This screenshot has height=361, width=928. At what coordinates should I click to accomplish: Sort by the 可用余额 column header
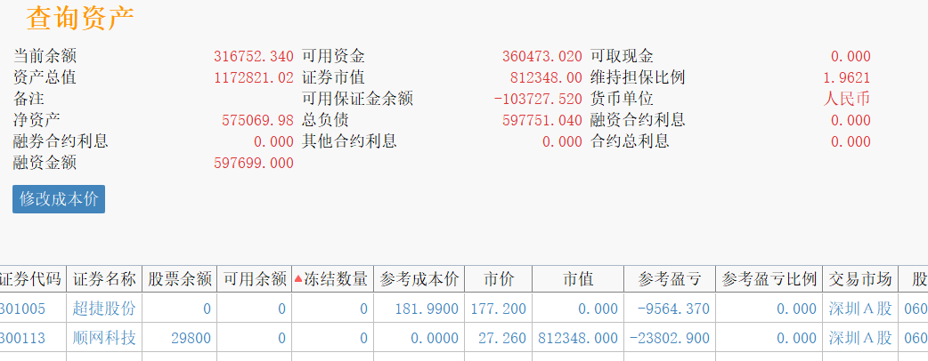[x=255, y=279]
